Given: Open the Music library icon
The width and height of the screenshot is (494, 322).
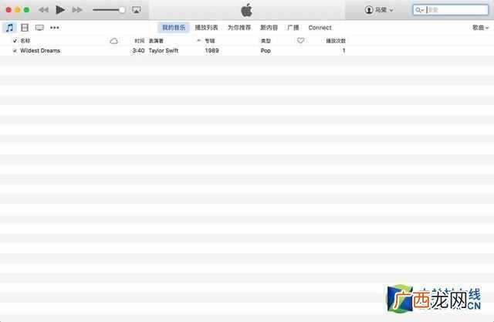Looking at the screenshot, I should click(x=9, y=28).
